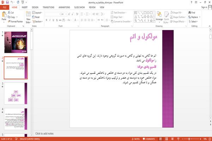Switch to the TRANSITIONS tab
Viewport: 212px width, 141px height.
coord(48,7)
